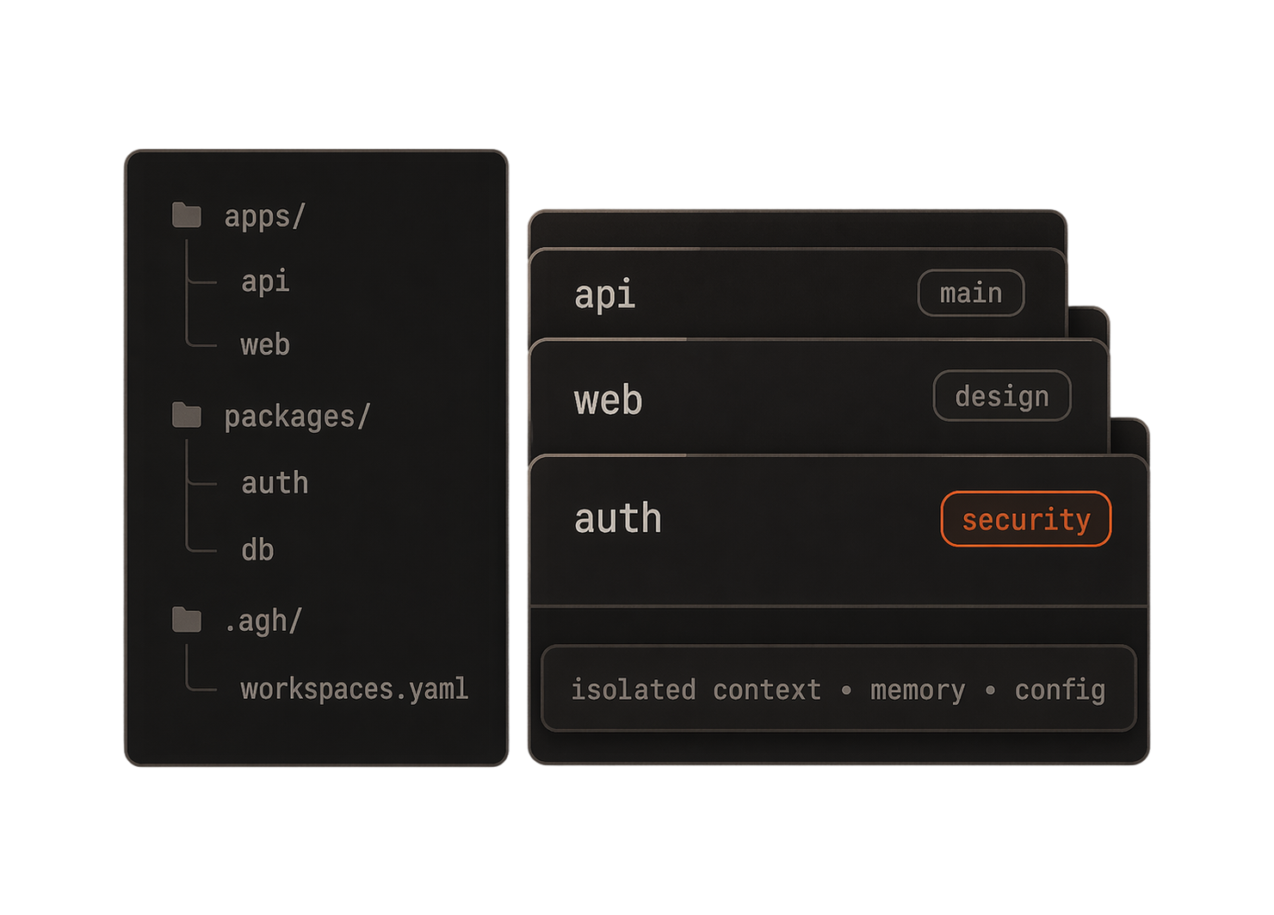Image resolution: width=1274 pixels, height=915 pixels.
Task: Select the auth workspace card title
Action: 618,519
